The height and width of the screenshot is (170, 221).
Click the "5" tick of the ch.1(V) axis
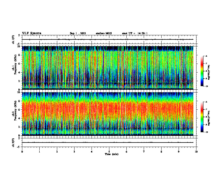19,36
